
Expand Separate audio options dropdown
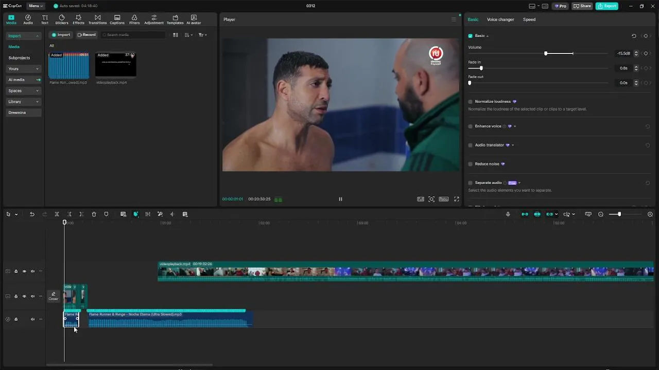[x=519, y=183]
